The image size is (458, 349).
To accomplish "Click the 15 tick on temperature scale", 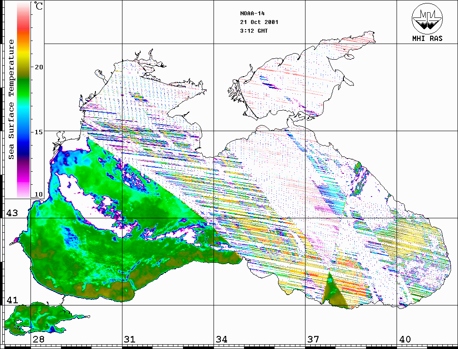I will pyautogui.click(x=38, y=132).
